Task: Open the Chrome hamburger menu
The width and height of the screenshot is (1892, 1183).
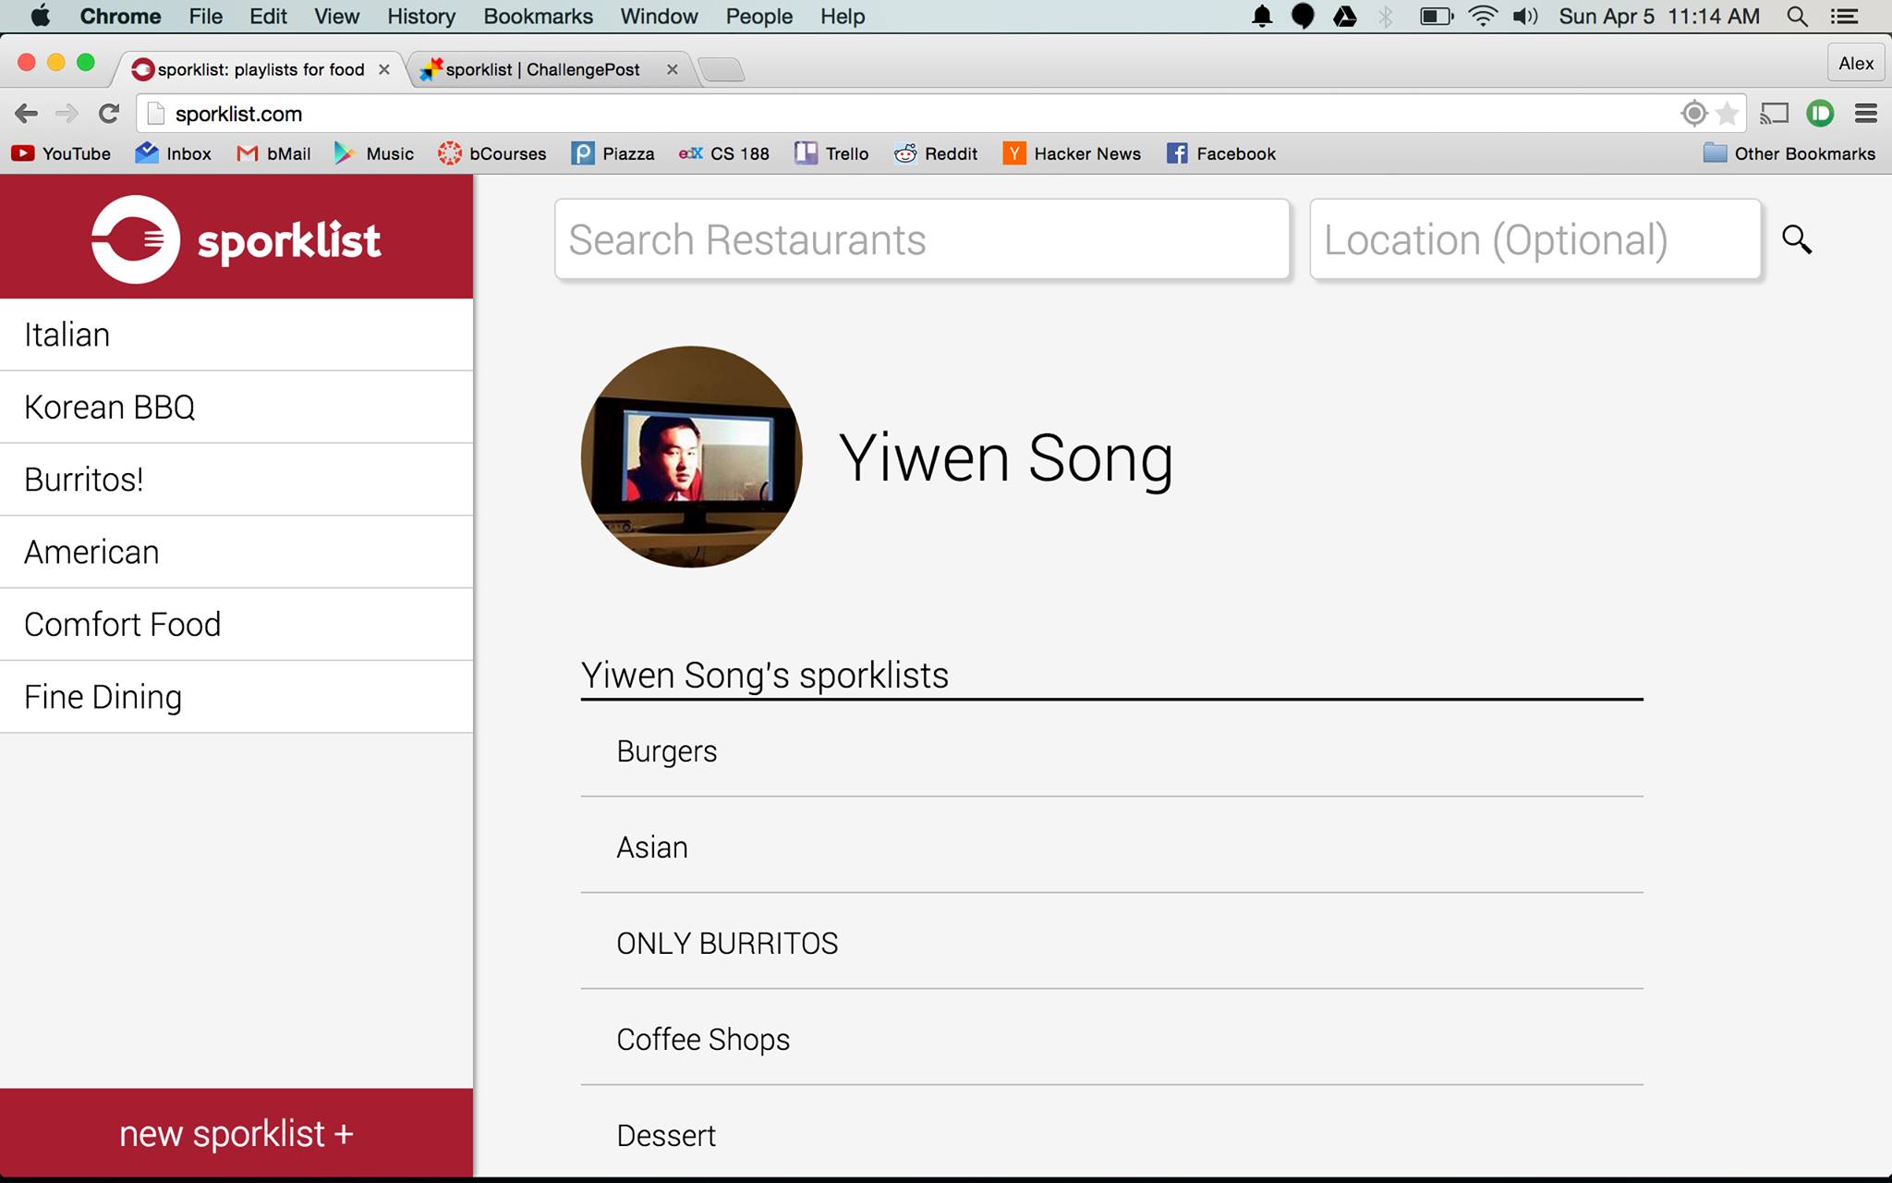Action: [x=1865, y=114]
